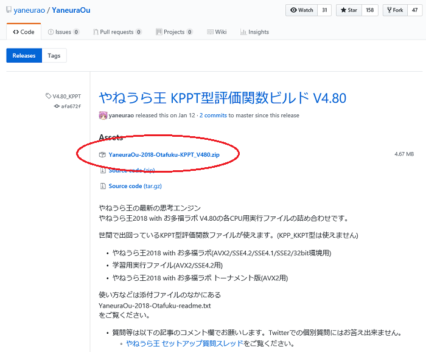Click the Projects board icon
Viewport: 426px width, 352px height.
point(159,32)
